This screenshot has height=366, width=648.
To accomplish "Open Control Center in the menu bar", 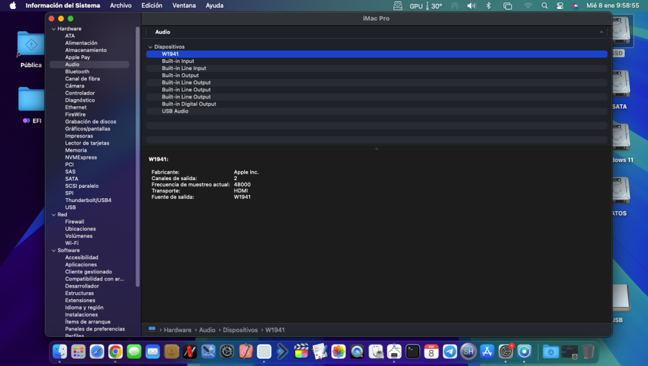I will point(560,5).
